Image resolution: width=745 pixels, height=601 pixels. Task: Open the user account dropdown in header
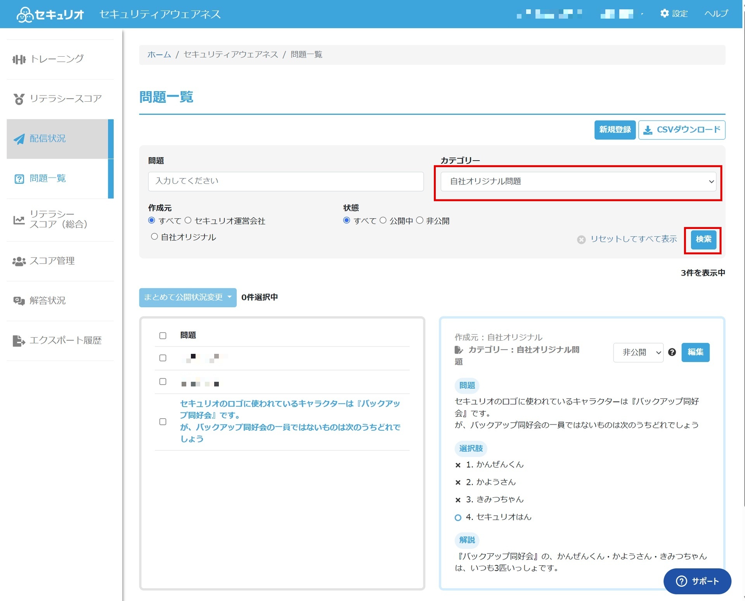click(x=622, y=14)
